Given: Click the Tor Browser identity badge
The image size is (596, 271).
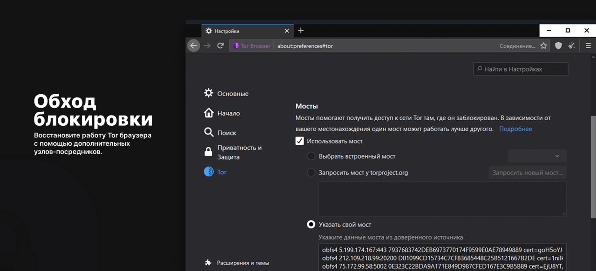Looking at the screenshot, I should (x=251, y=46).
